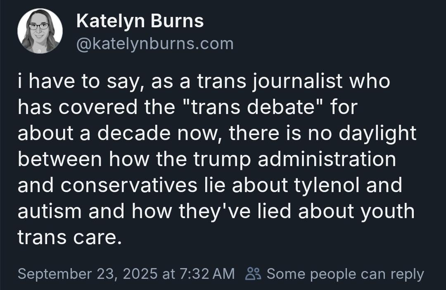Open the 'Some people can reply' info

click(x=345, y=274)
